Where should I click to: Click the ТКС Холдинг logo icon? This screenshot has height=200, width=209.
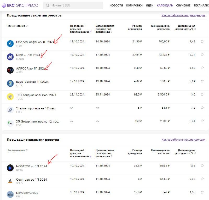tap(10, 97)
